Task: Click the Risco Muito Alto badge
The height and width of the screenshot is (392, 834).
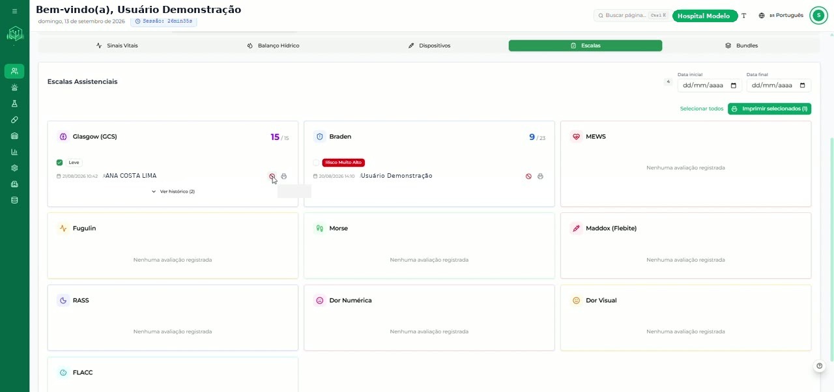Action: 343,163
